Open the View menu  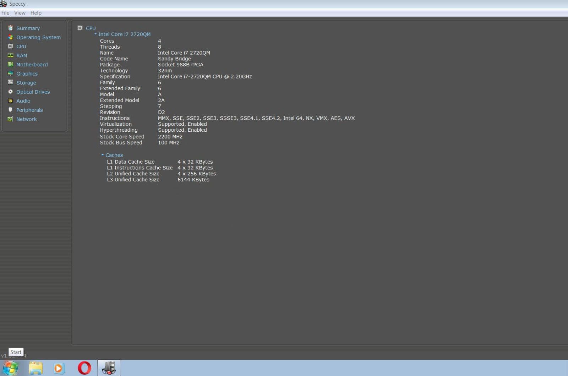(20, 13)
